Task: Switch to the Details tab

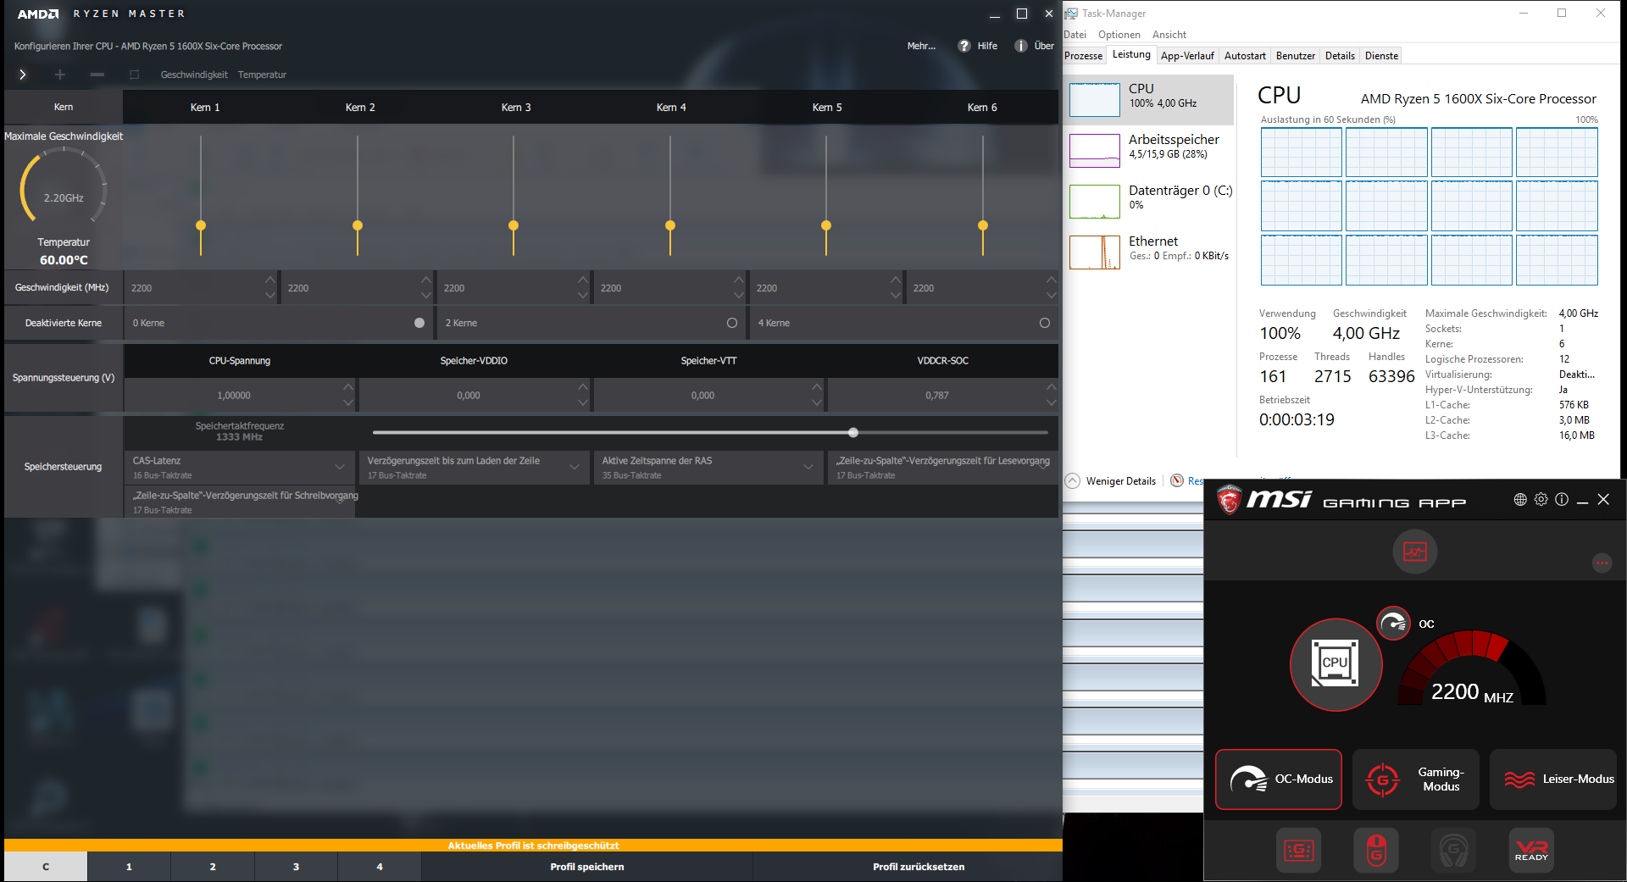Action: click(1340, 56)
